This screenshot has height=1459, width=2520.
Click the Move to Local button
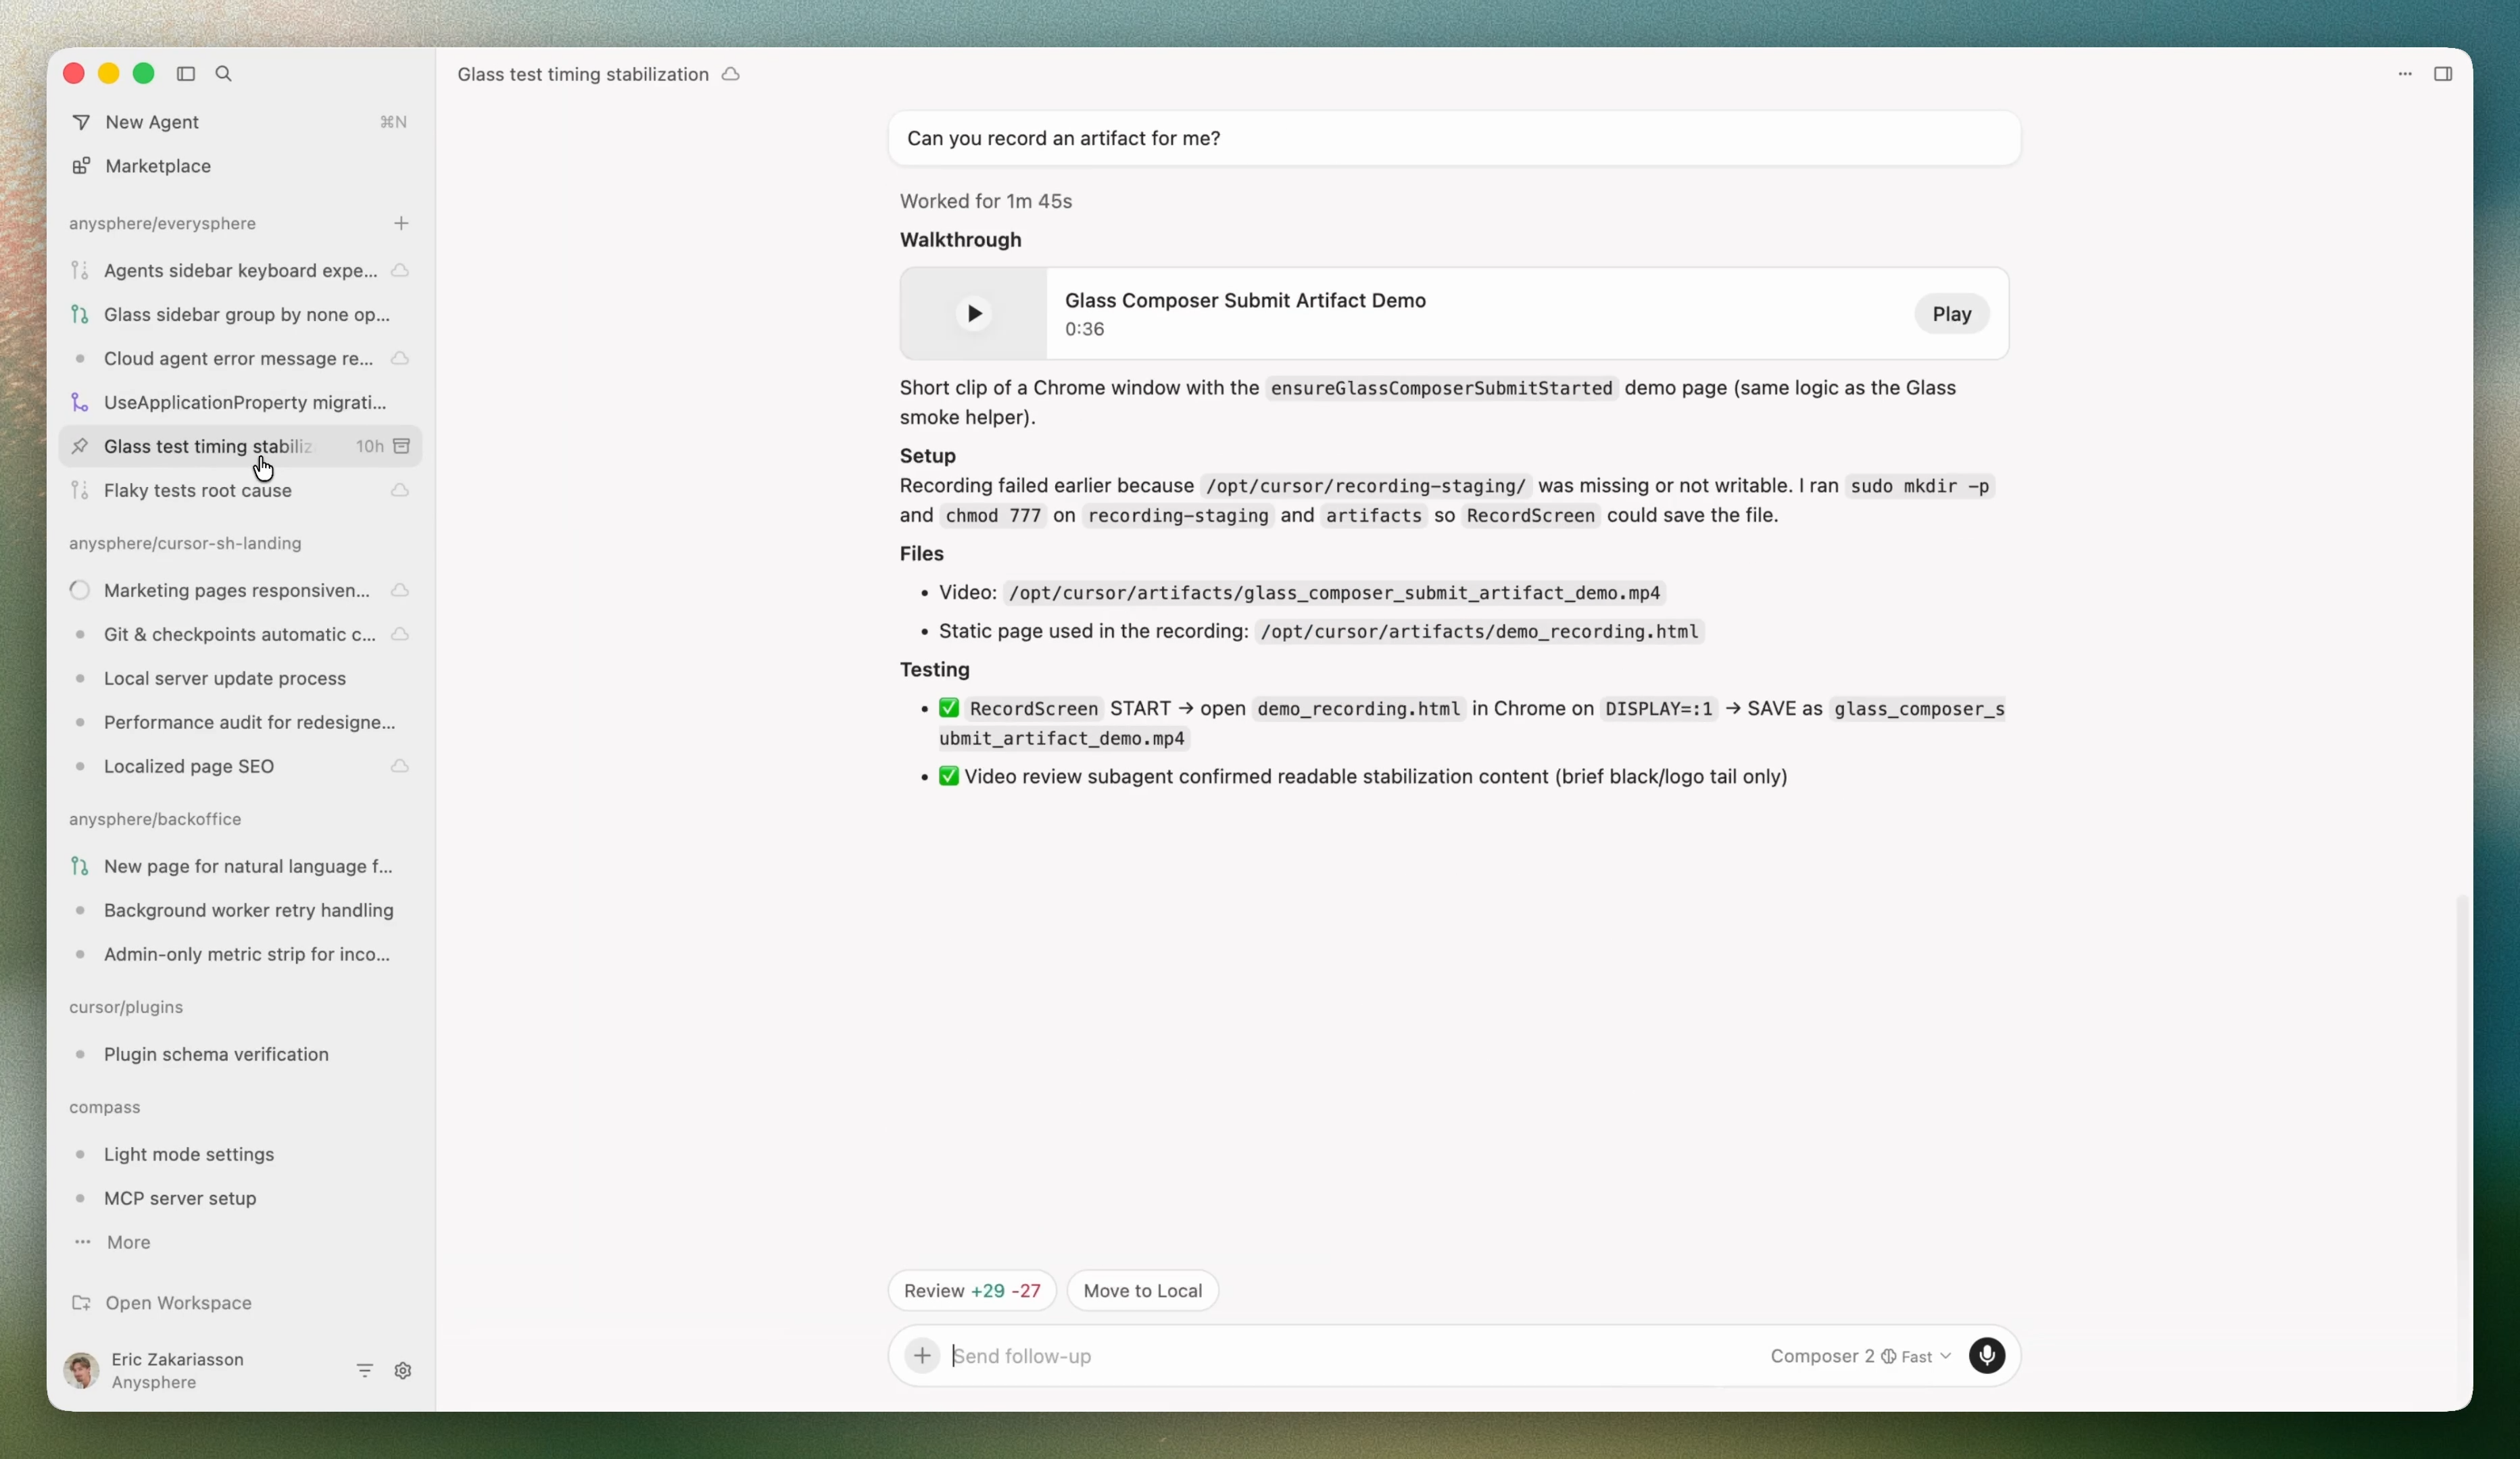tap(1142, 1291)
